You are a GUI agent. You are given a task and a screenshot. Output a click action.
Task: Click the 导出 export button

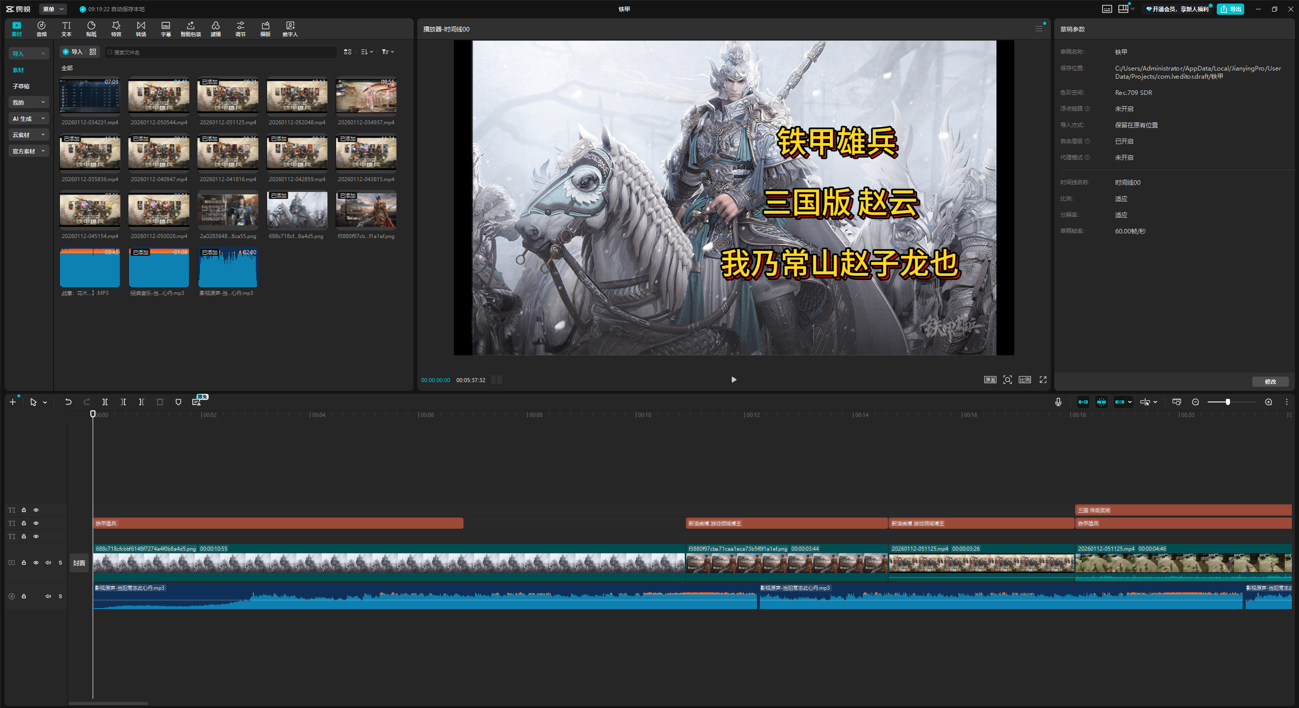1230,9
